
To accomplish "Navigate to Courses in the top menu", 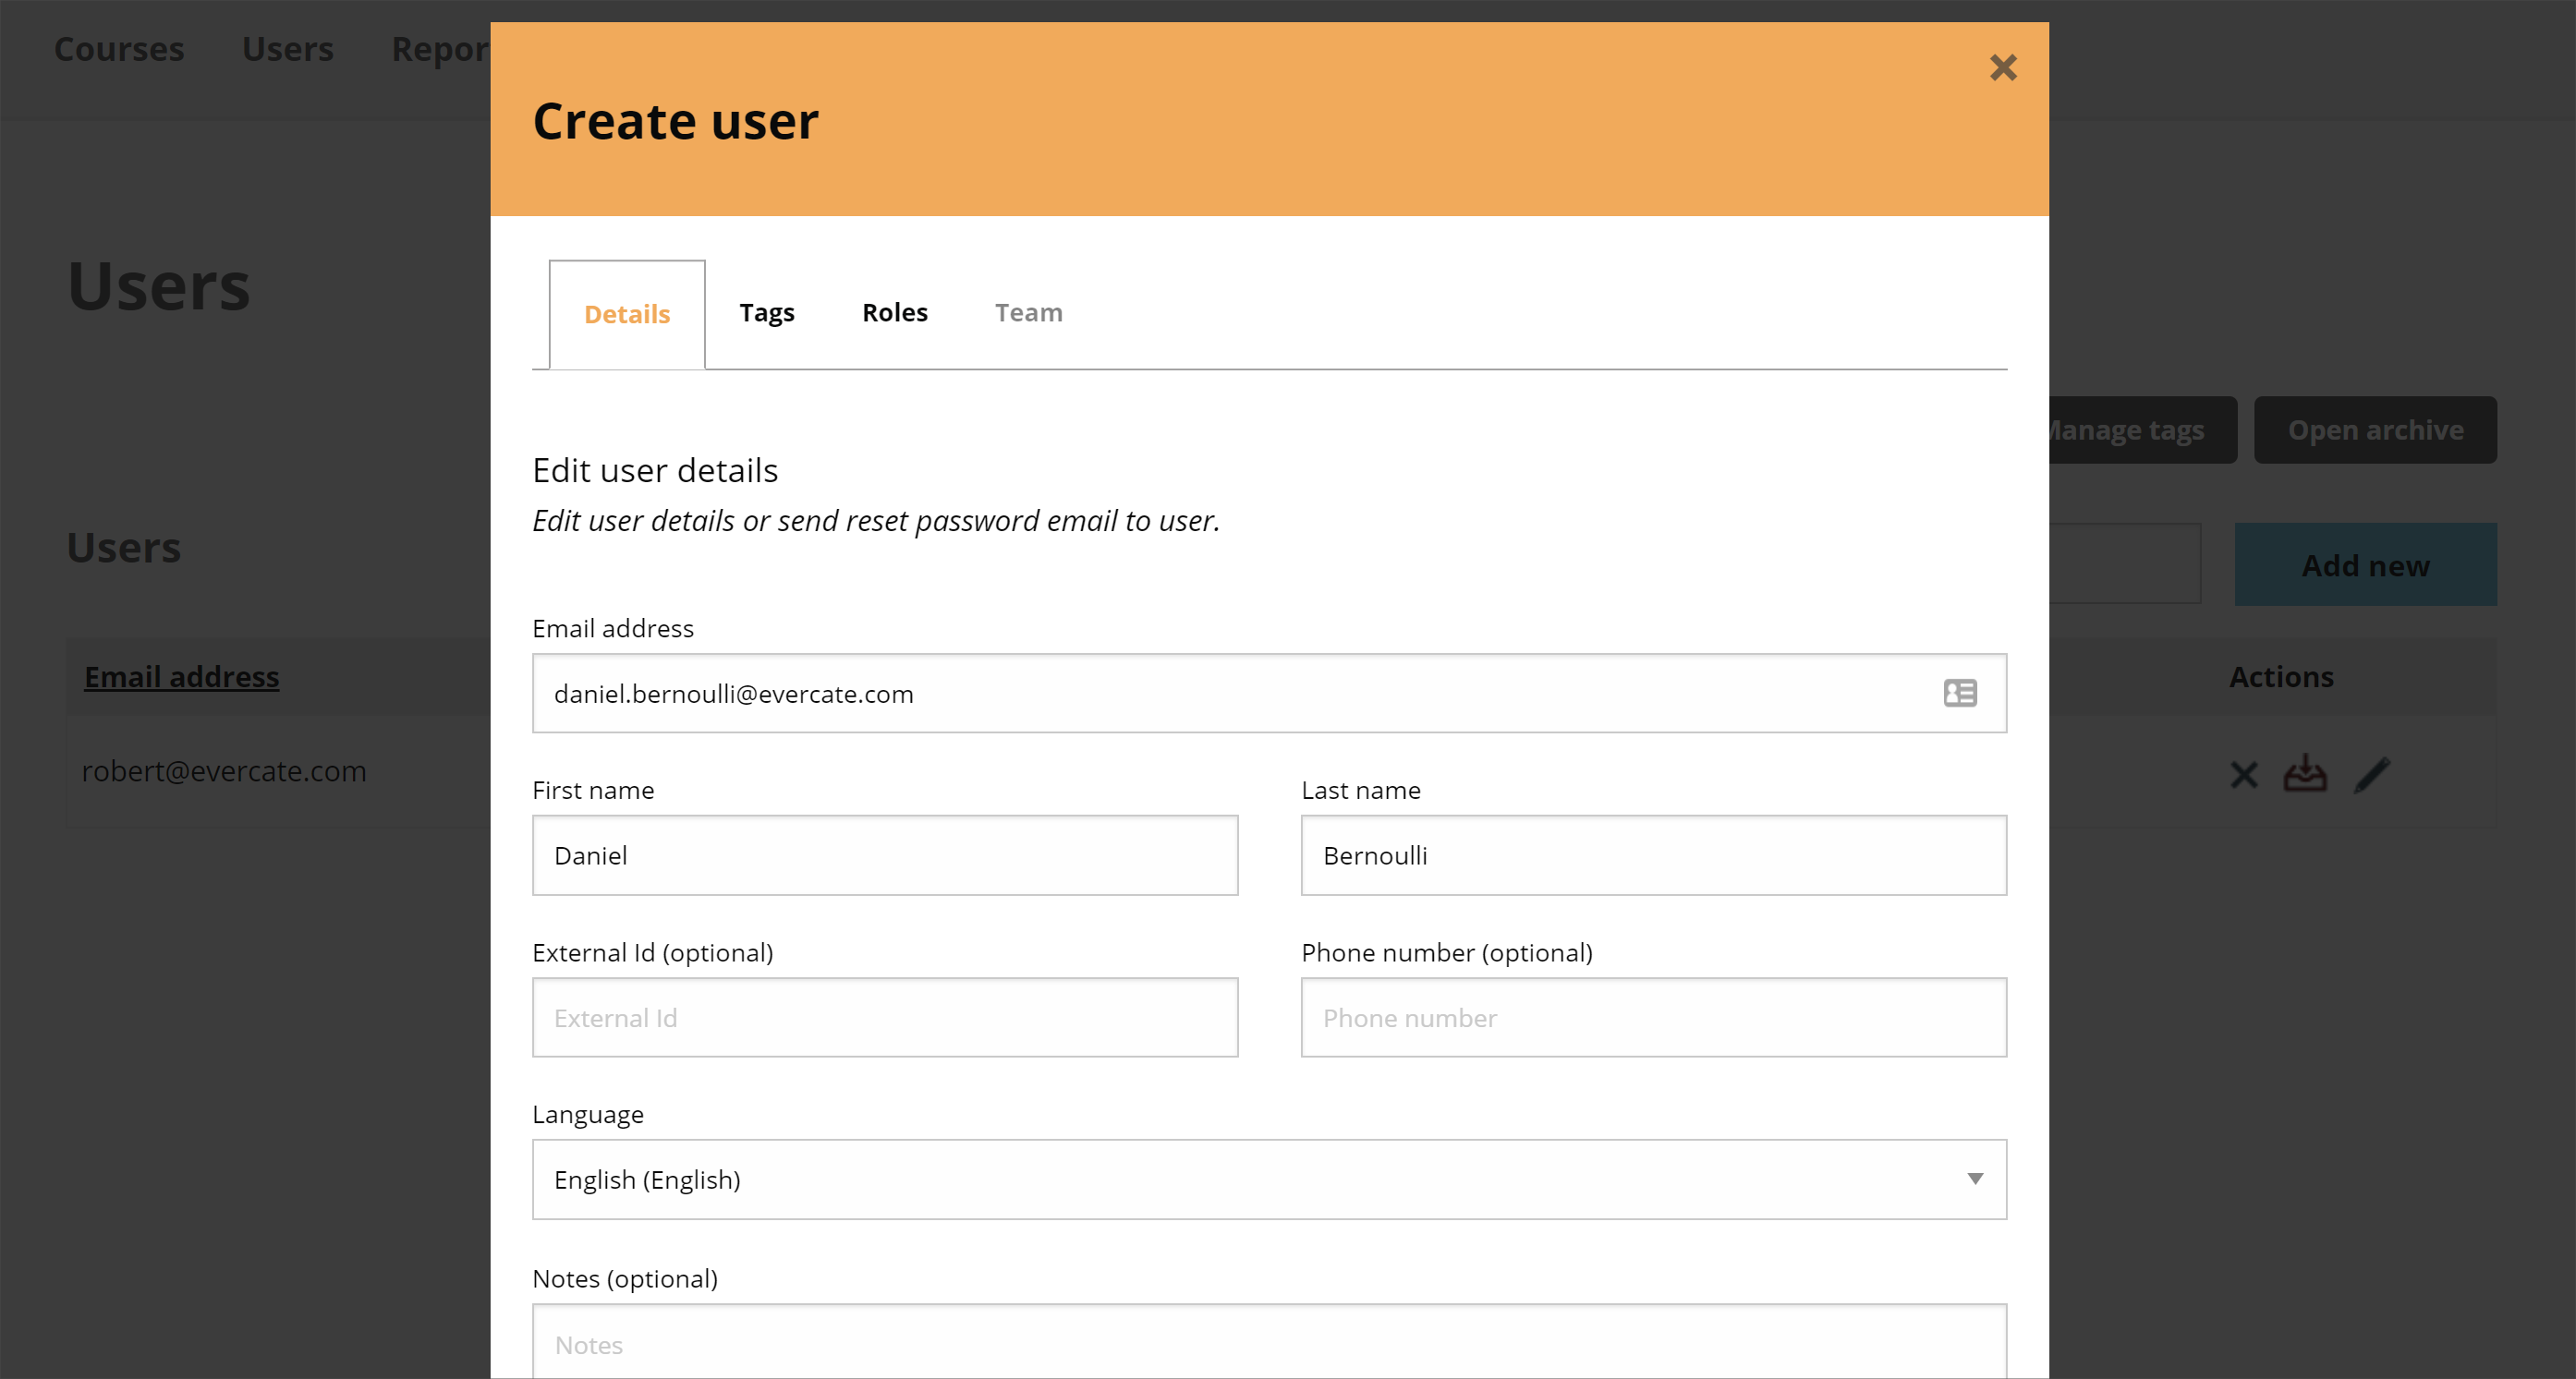I will [x=118, y=49].
